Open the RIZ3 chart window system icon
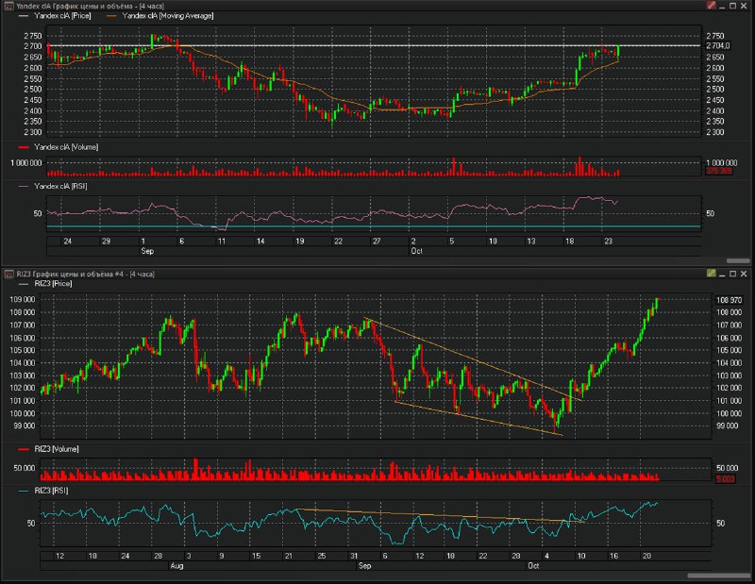The height and width of the screenshot is (584, 755). click(x=8, y=274)
